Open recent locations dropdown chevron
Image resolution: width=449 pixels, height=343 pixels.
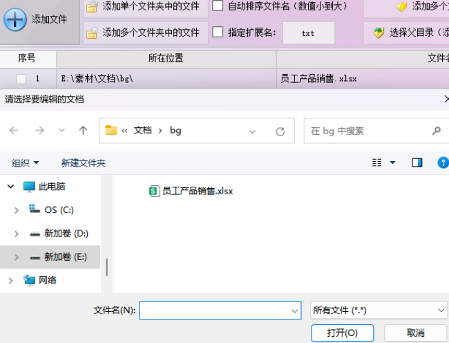pyautogui.click(x=61, y=131)
